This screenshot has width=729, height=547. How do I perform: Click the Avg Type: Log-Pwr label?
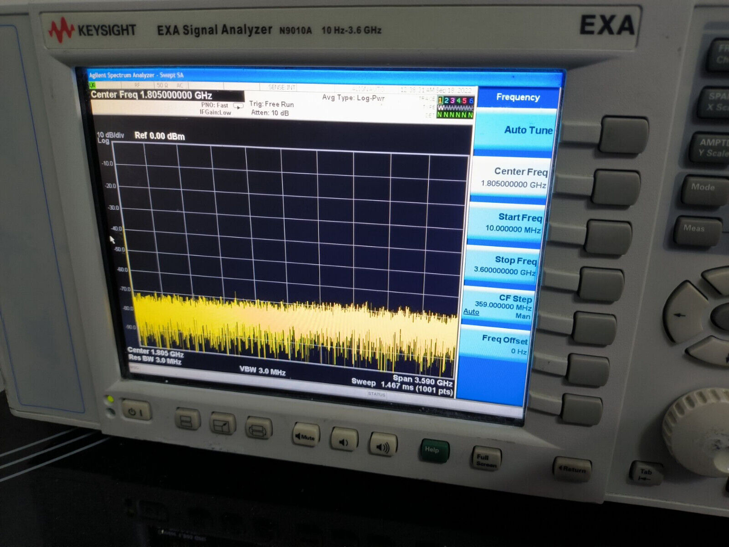(354, 98)
